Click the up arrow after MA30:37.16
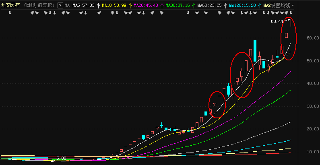The image size is (320, 165). coord(193,6)
